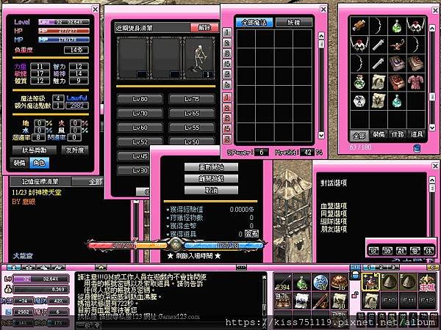Click the 解除 button in polymorph list
This screenshot has height=330, width=441.
coord(204,28)
